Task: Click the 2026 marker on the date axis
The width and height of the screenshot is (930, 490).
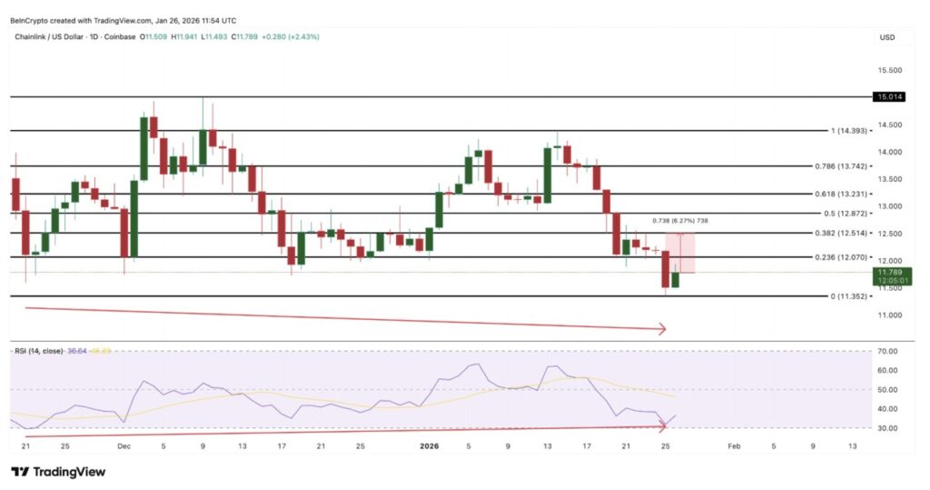Action: tap(430, 446)
